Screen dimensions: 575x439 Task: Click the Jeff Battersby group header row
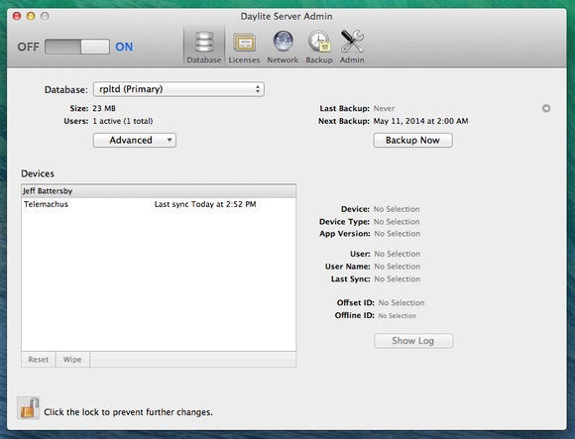point(159,191)
